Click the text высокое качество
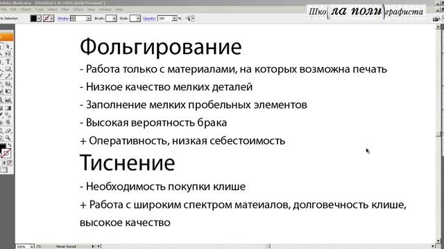Viewport: 444px width, 249px height. coord(125,223)
